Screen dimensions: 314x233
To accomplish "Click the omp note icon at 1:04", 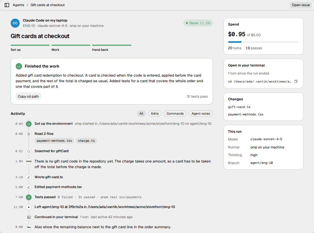I will 29,161.
